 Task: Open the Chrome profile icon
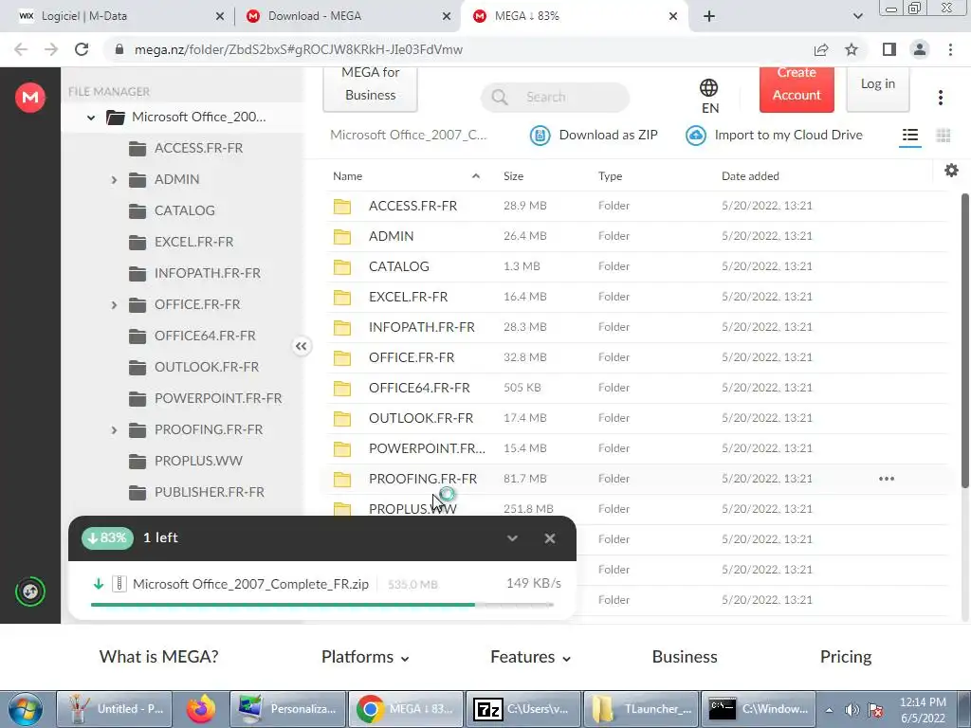pos(920,49)
